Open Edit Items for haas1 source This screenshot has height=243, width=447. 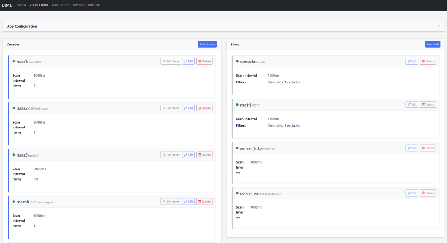pyautogui.click(x=171, y=62)
